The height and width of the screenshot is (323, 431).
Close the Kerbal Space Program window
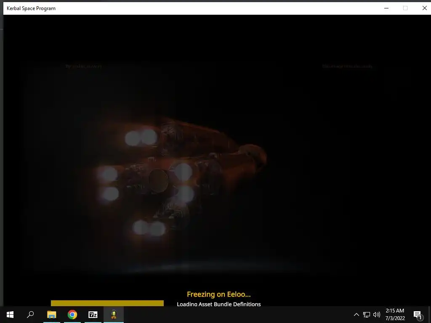click(x=424, y=8)
